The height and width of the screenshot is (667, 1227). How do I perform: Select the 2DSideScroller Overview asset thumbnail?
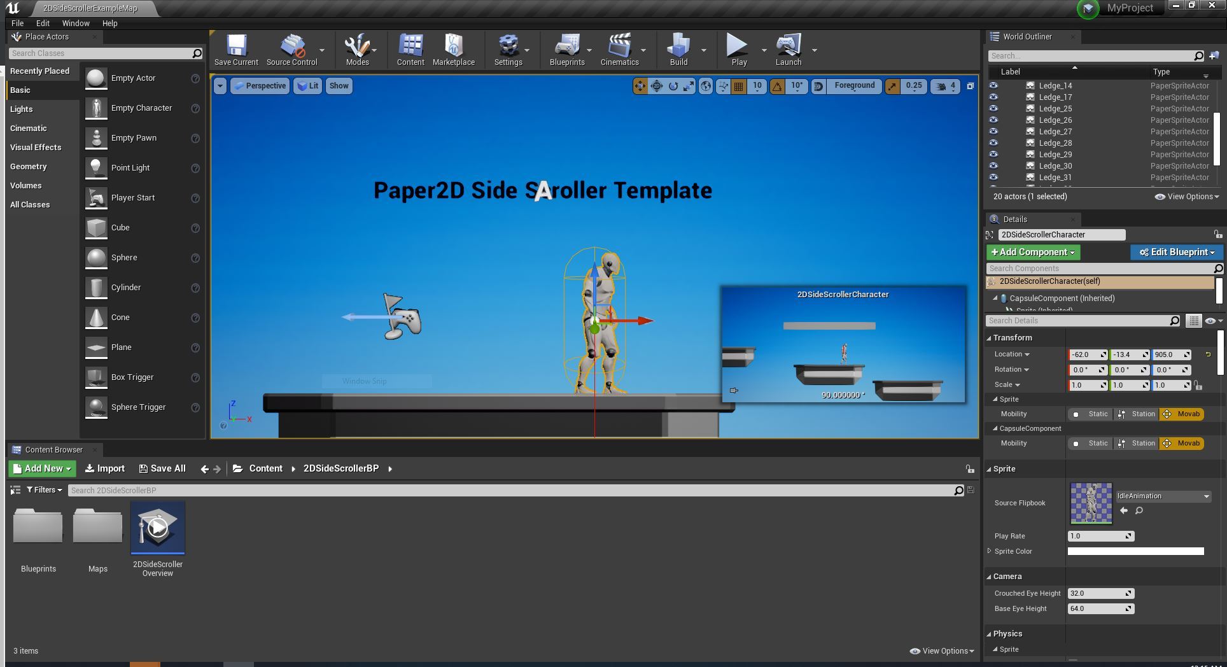pyautogui.click(x=158, y=528)
